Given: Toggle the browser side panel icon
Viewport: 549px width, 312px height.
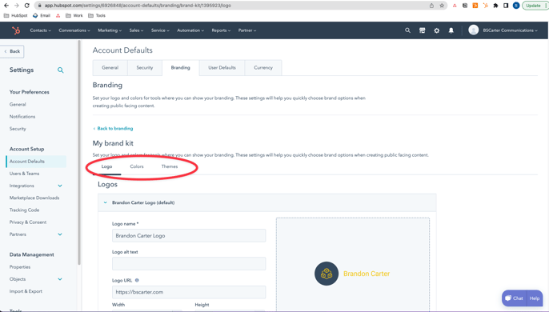Looking at the screenshot, I should tap(506, 6).
